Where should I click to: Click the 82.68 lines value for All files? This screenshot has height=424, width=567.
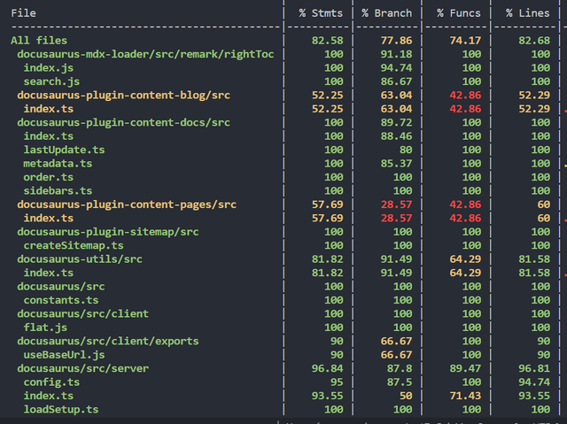(534, 41)
